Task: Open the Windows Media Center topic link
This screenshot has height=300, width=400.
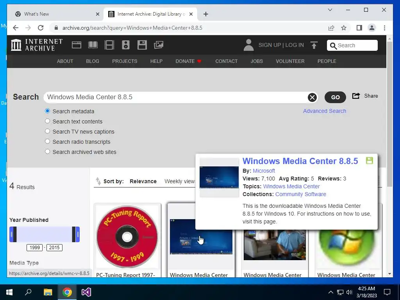Action: click(x=291, y=186)
